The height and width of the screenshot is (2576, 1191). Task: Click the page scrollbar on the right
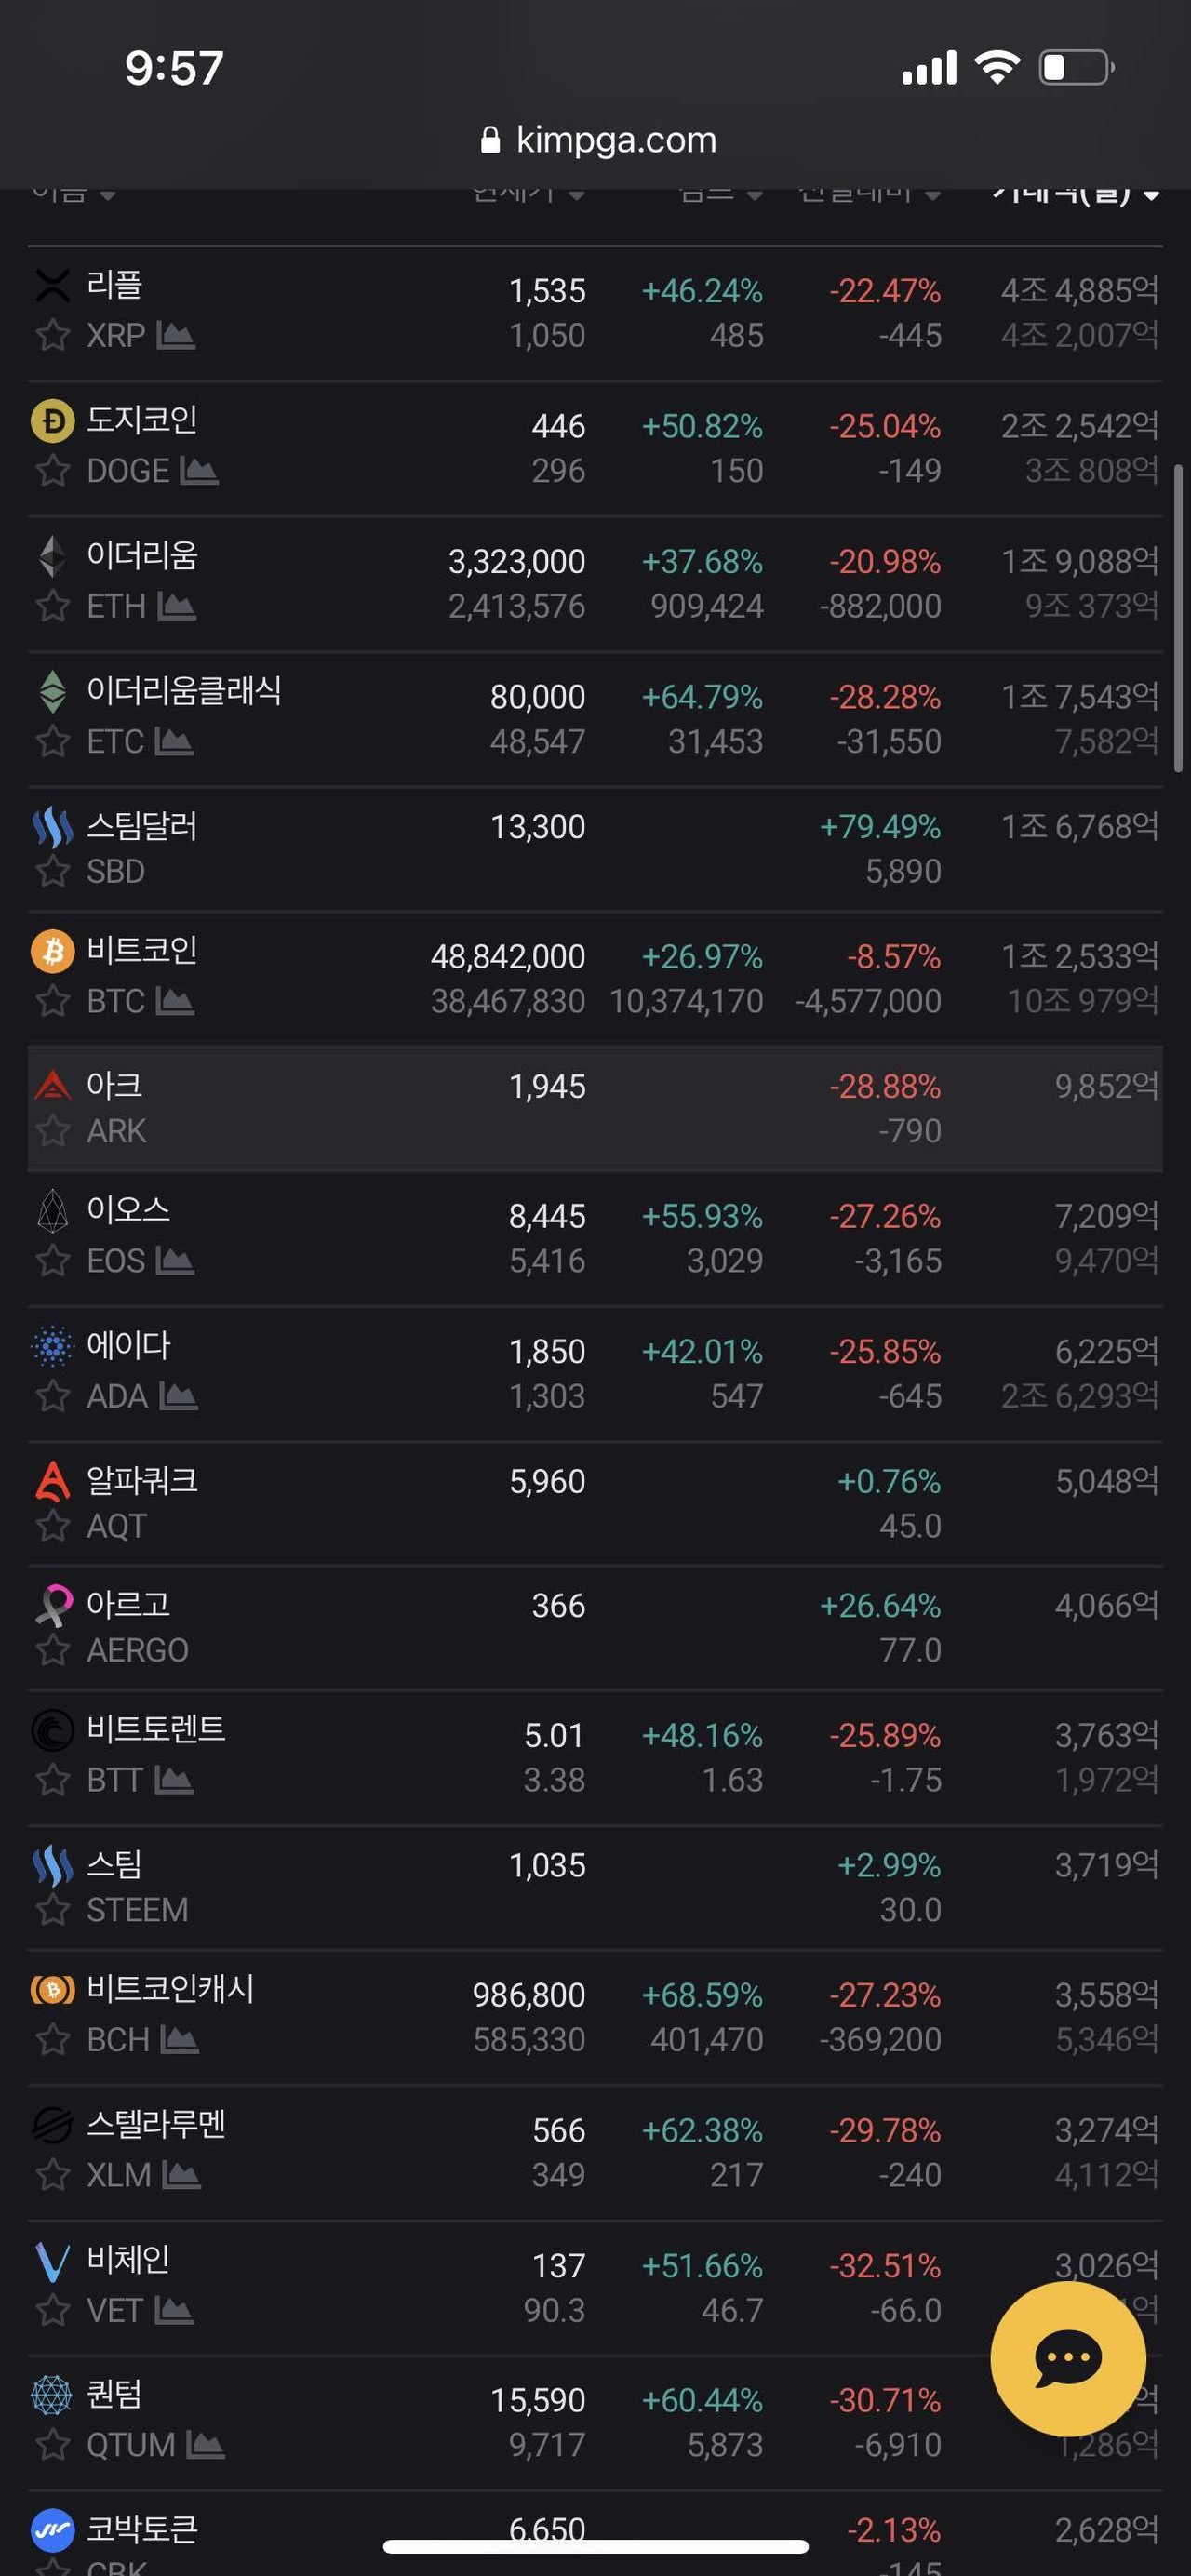(1177, 620)
